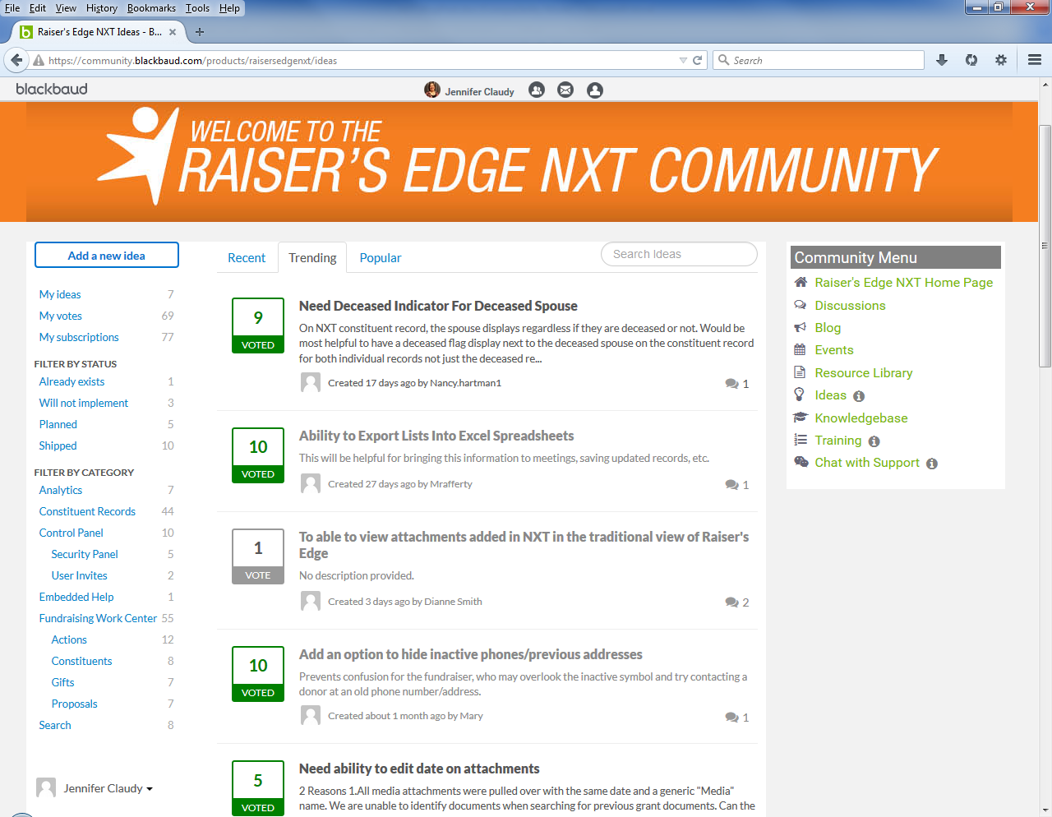
Task: Open the File menu
Action: (x=12, y=8)
